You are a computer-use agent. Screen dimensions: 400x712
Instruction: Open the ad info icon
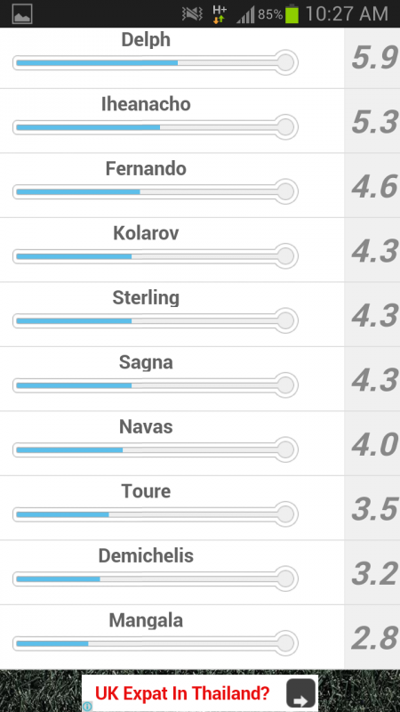pyautogui.click(x=87, y=706)
